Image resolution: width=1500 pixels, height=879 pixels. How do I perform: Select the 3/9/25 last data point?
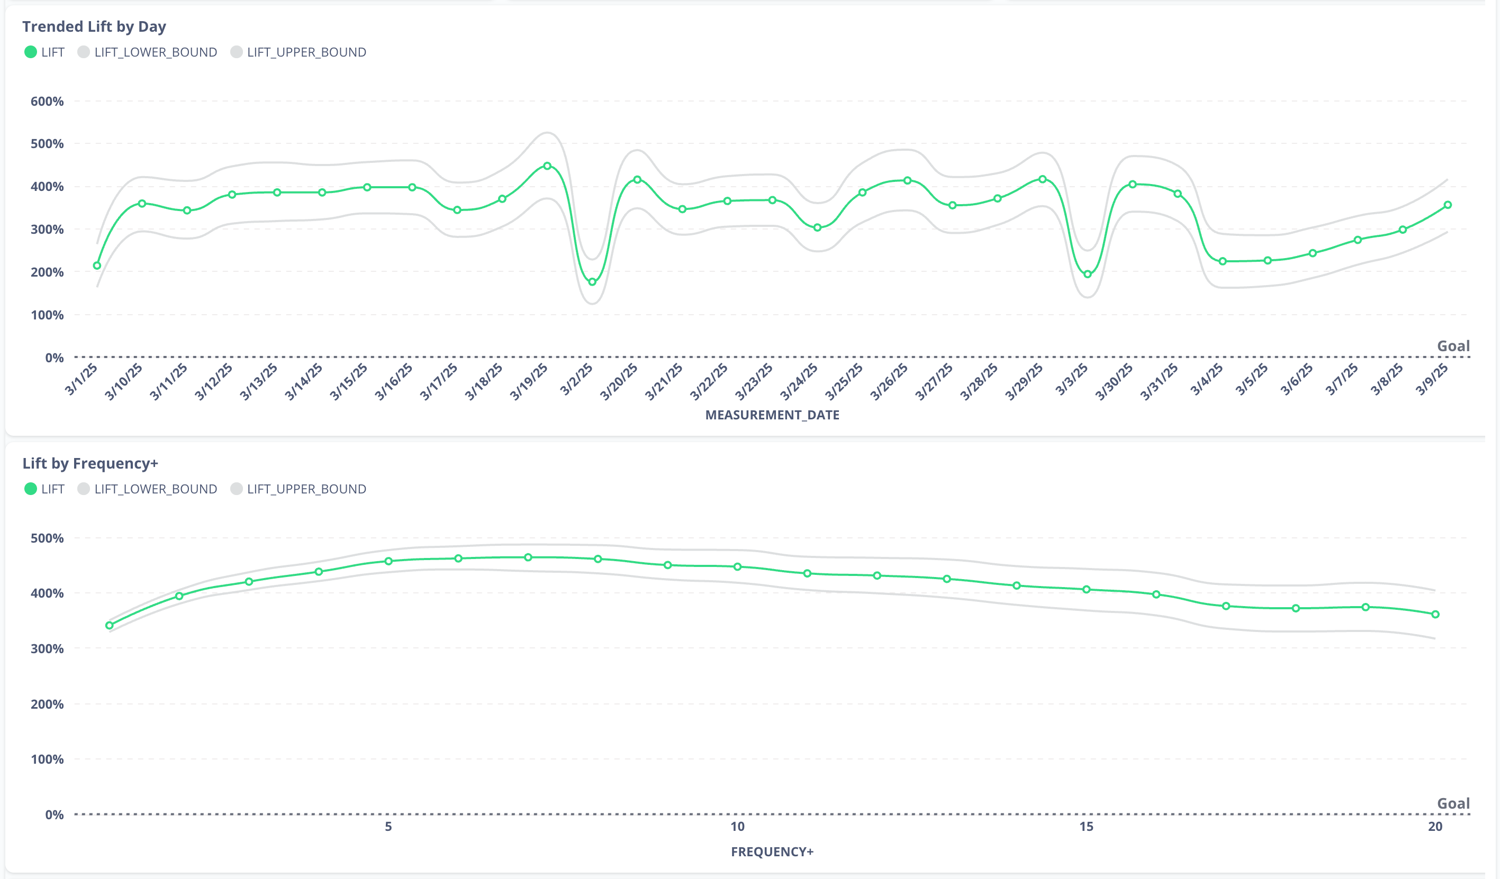[1448, 205]
